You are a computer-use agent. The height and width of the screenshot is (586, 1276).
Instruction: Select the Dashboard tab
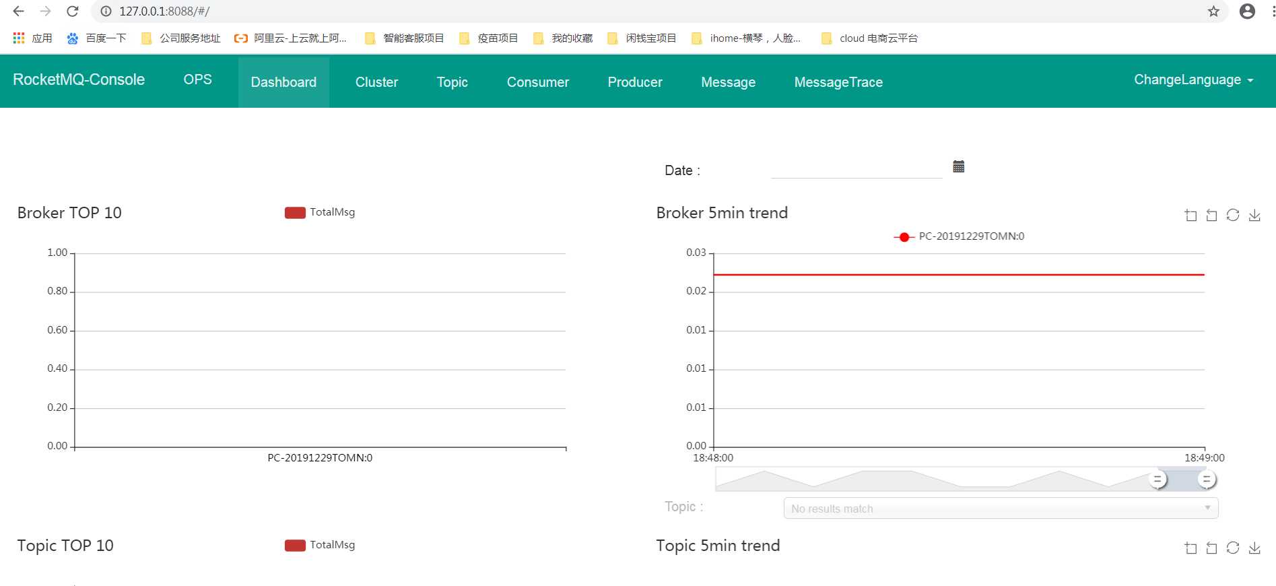tap(283, 82)
